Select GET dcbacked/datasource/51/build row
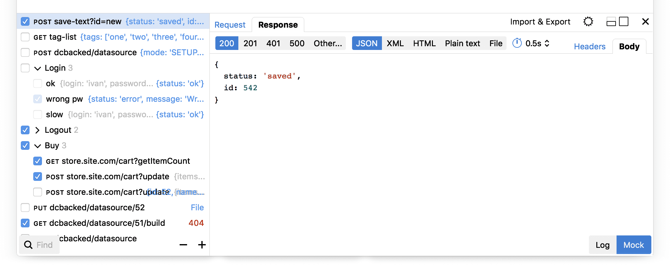This screenshot has height=268, width=670. (113, 223)
